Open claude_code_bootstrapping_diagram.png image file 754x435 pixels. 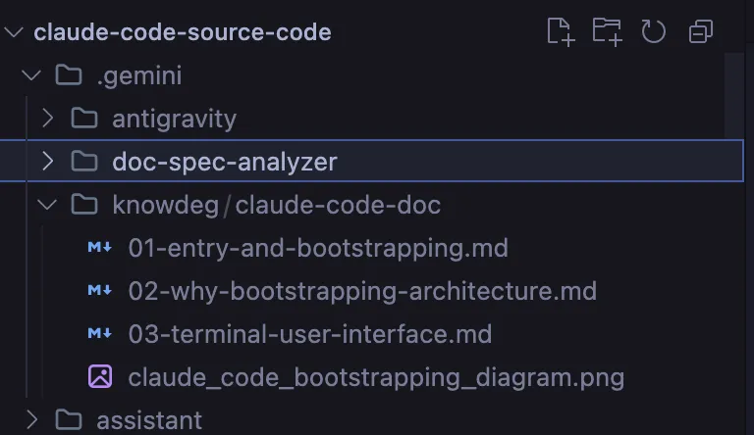[376, 377]
